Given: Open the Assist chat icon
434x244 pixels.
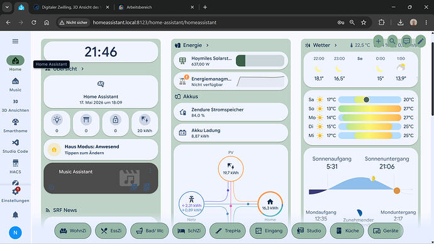Looking at the screenshot, I should (406, 42).
